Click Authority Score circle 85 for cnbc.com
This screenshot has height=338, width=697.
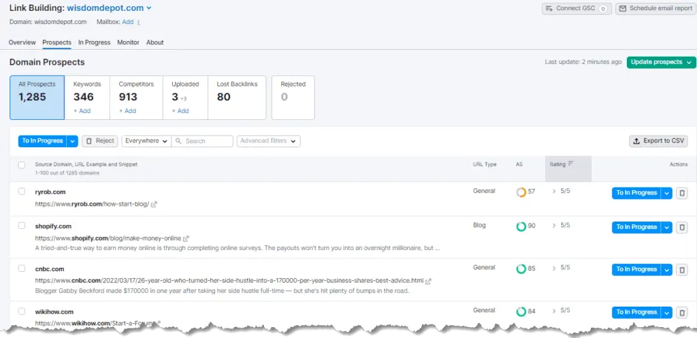[521, 269]
